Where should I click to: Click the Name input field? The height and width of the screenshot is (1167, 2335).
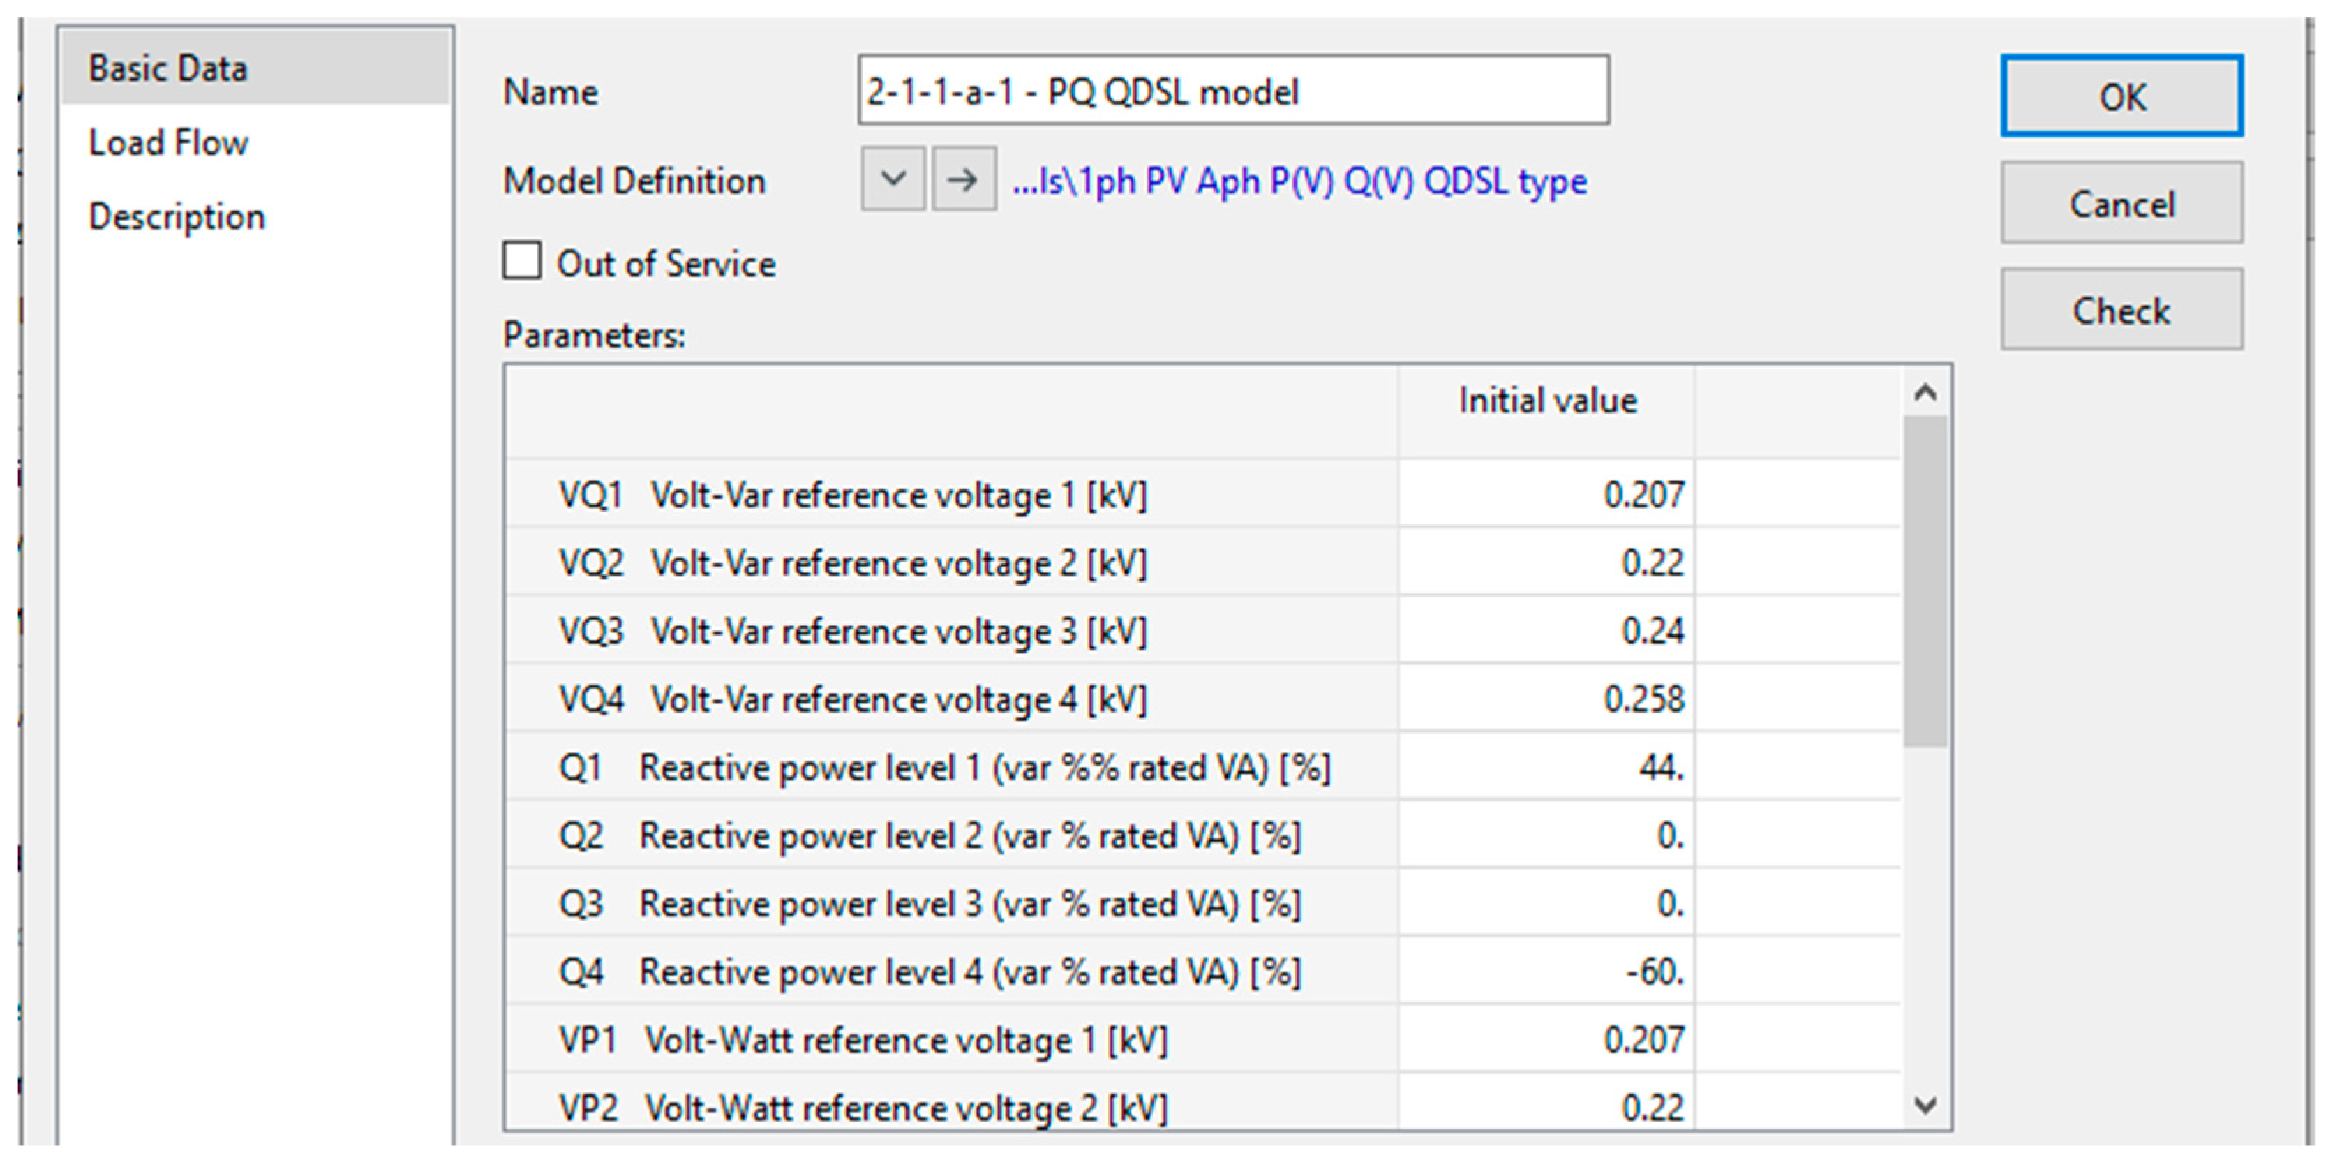click(x=1233, y=91)
